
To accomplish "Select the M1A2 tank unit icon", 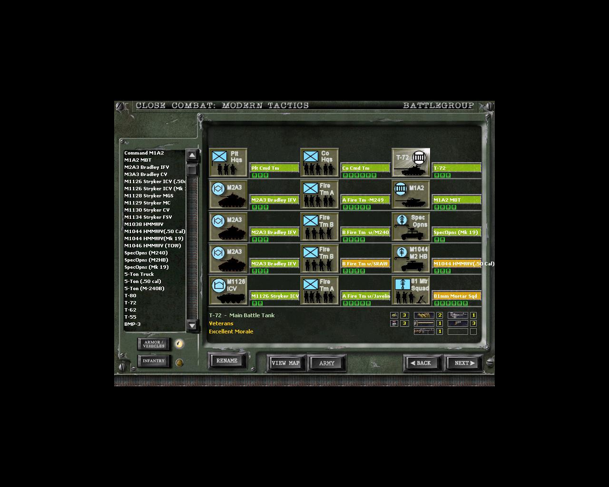I will coord(411,195).
